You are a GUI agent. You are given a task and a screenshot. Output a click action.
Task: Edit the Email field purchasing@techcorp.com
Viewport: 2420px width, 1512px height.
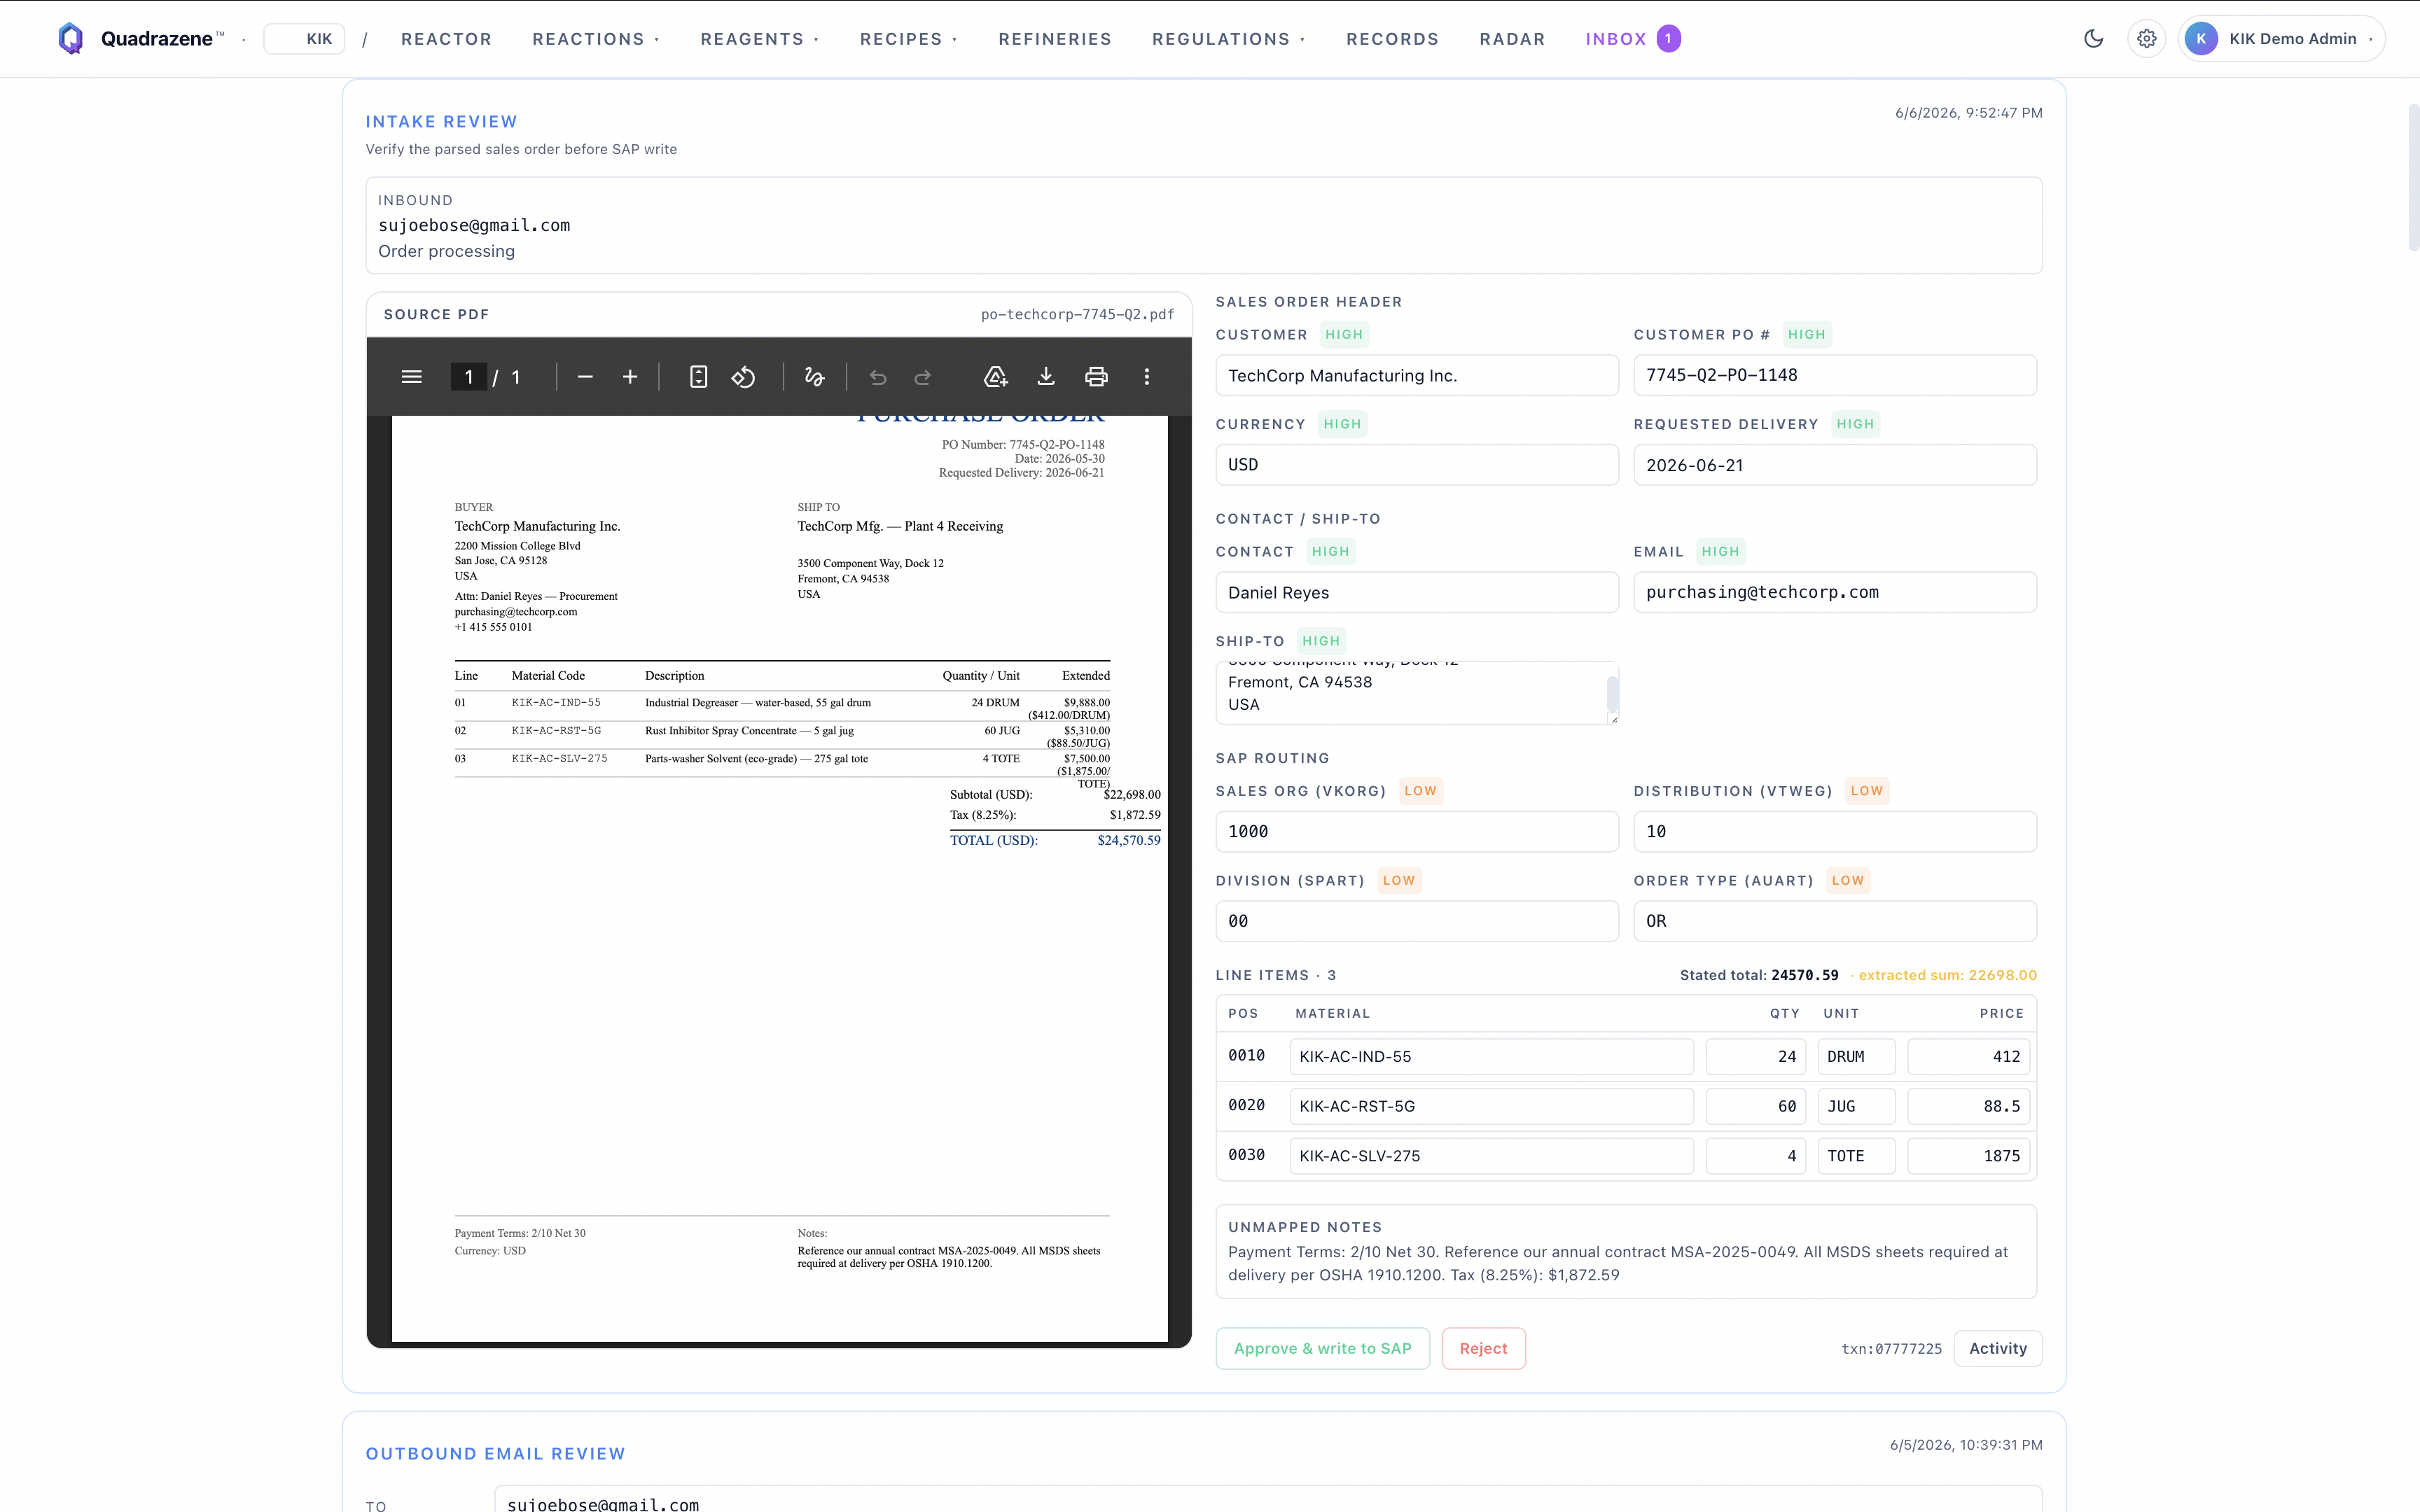[x=1834, y=592]
